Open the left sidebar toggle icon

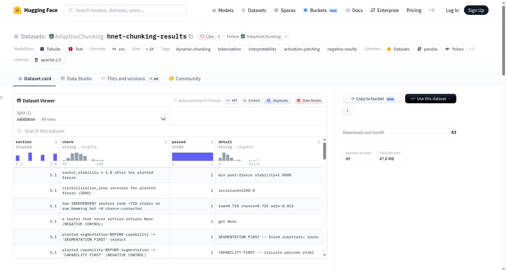[1, 98]
